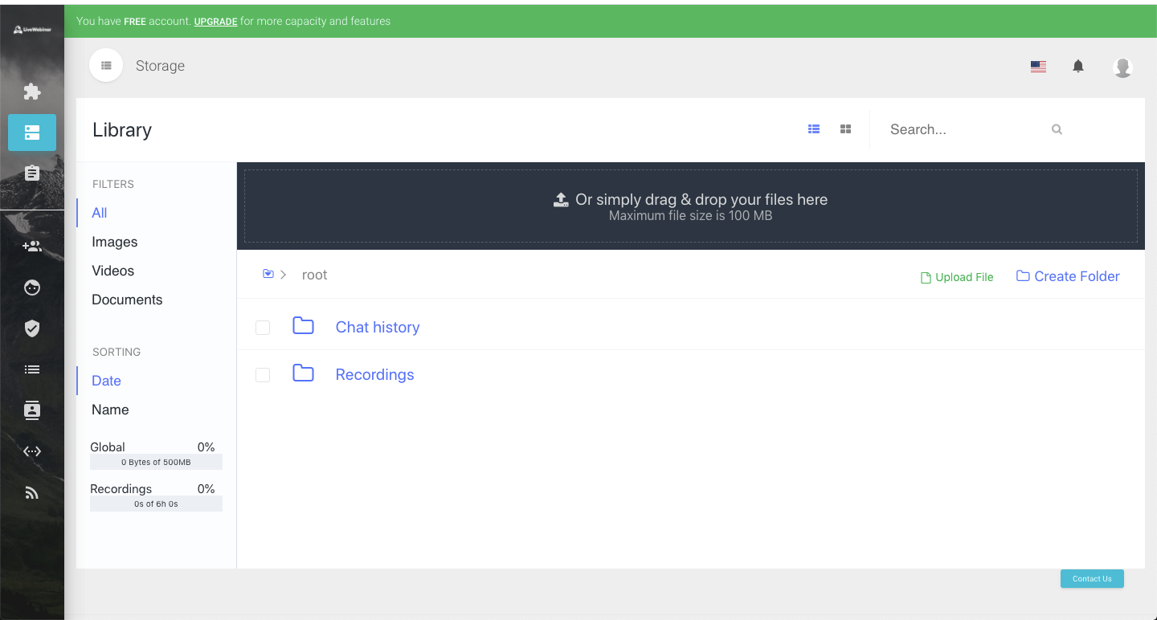Sort library by Name
1157x620 pixels.
coord(110,410)
